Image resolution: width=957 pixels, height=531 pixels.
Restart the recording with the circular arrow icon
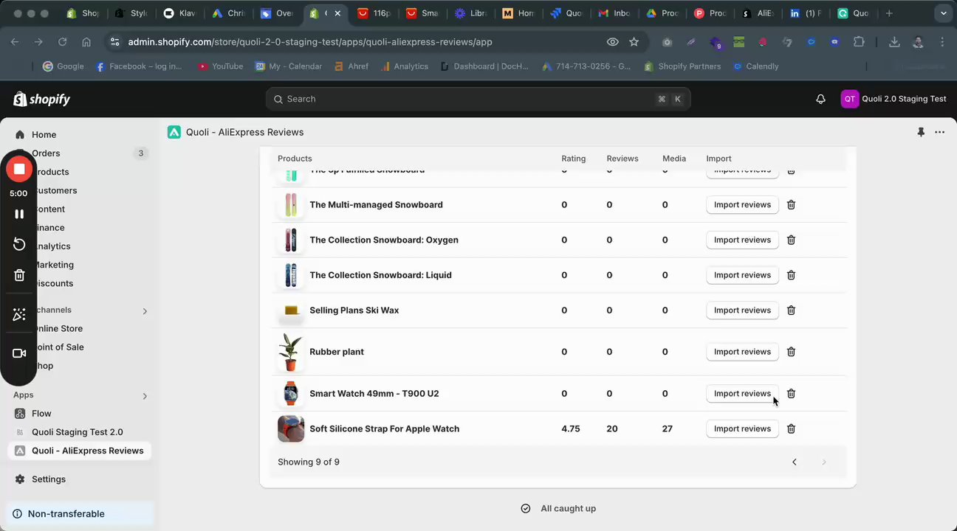click(19, 244)
